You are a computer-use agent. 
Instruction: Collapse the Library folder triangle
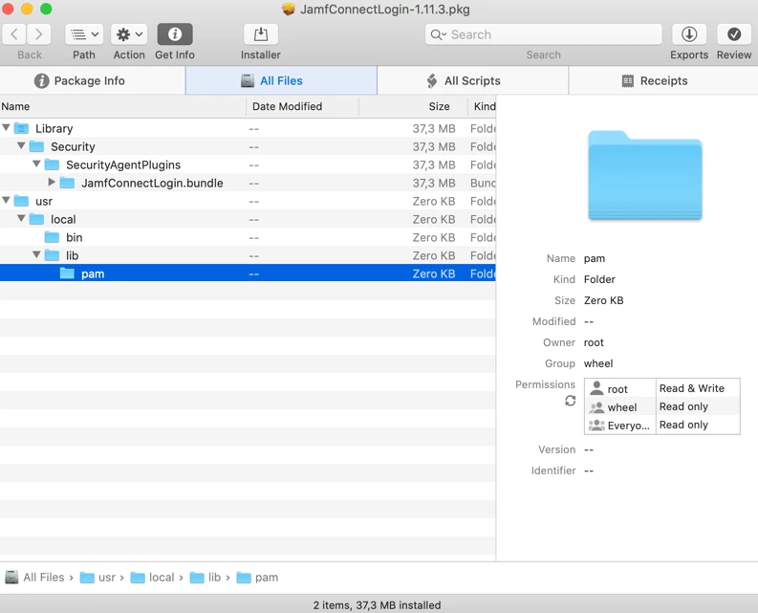coord(7,128)
